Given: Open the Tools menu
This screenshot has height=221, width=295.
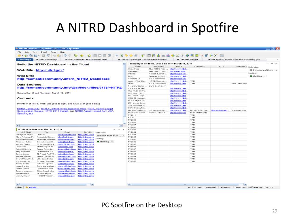Looking at the screenshot, I should (x=54, y=52).
